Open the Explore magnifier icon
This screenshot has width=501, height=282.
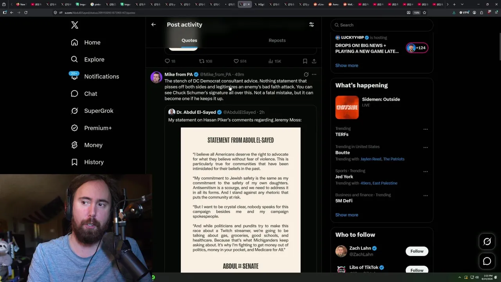pyautogui.click(x=74, y=59)
